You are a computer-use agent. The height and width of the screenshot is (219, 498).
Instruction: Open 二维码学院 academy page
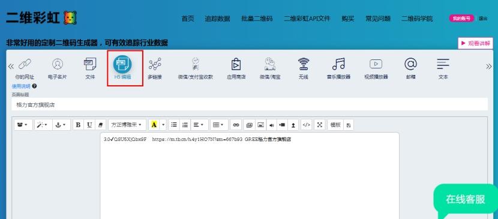(416, 19)
